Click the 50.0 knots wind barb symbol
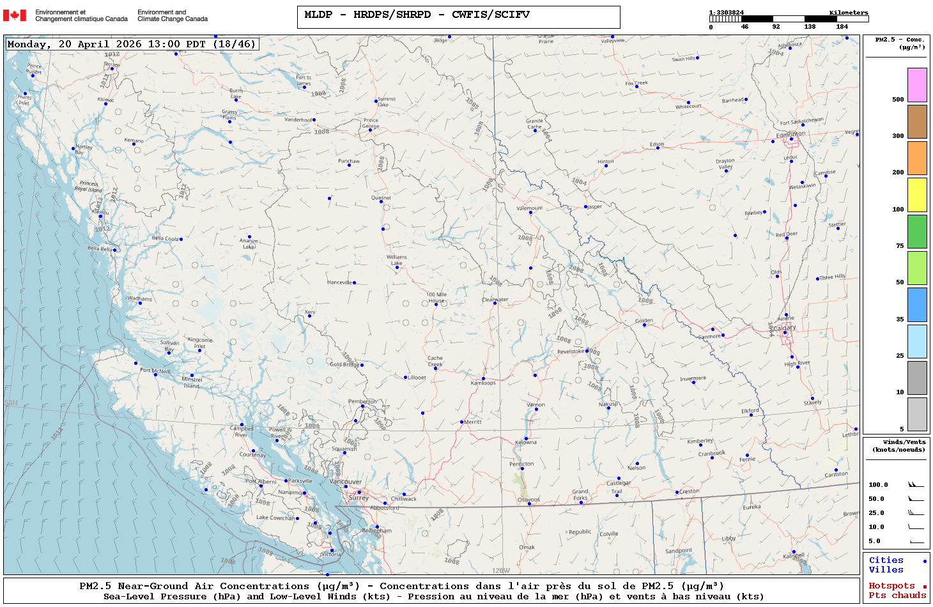Image resolution: width=933 pixels, height=607 pixels. click(x=915, y=499)
